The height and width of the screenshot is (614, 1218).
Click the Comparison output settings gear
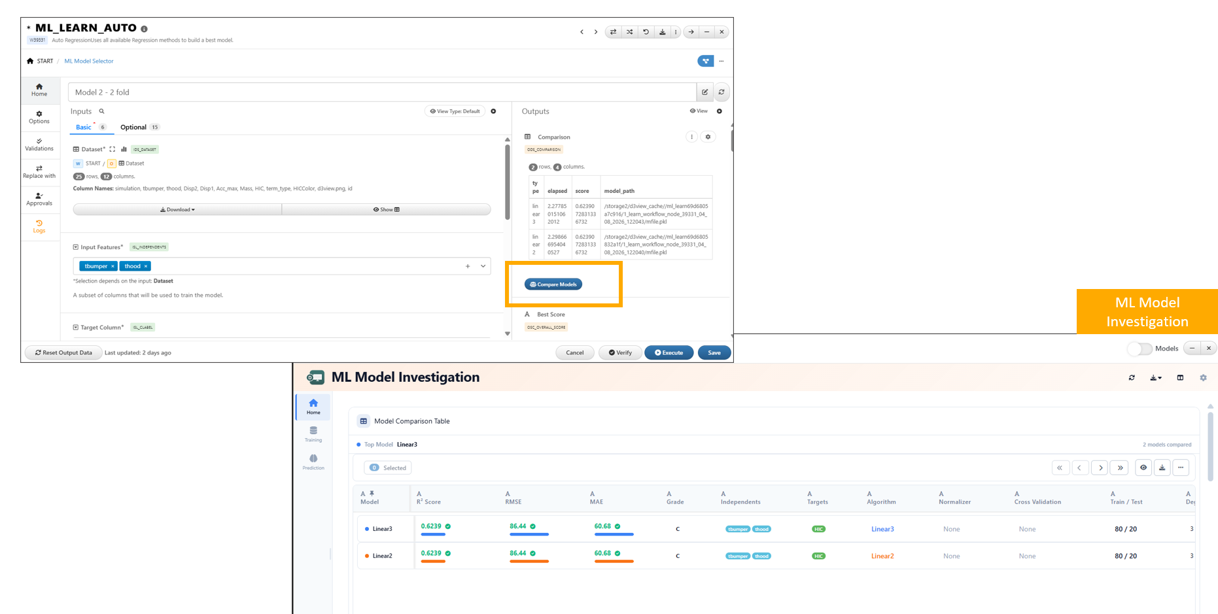(x=708, y=137)
